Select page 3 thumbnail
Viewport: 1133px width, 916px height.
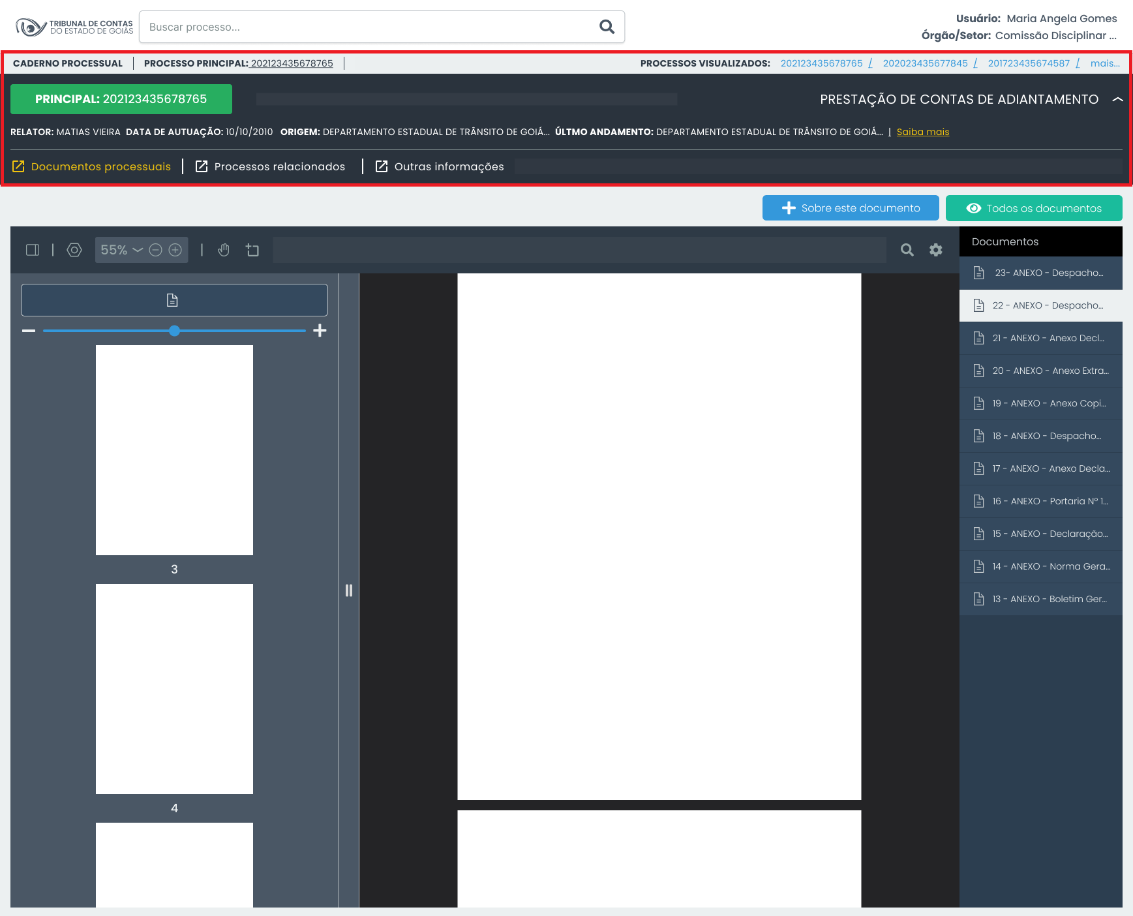click(174, 450)
